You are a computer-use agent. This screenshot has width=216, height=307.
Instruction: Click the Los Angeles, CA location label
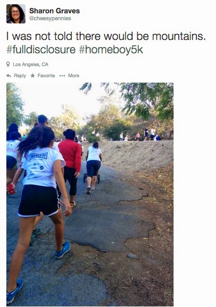[31, 64]
